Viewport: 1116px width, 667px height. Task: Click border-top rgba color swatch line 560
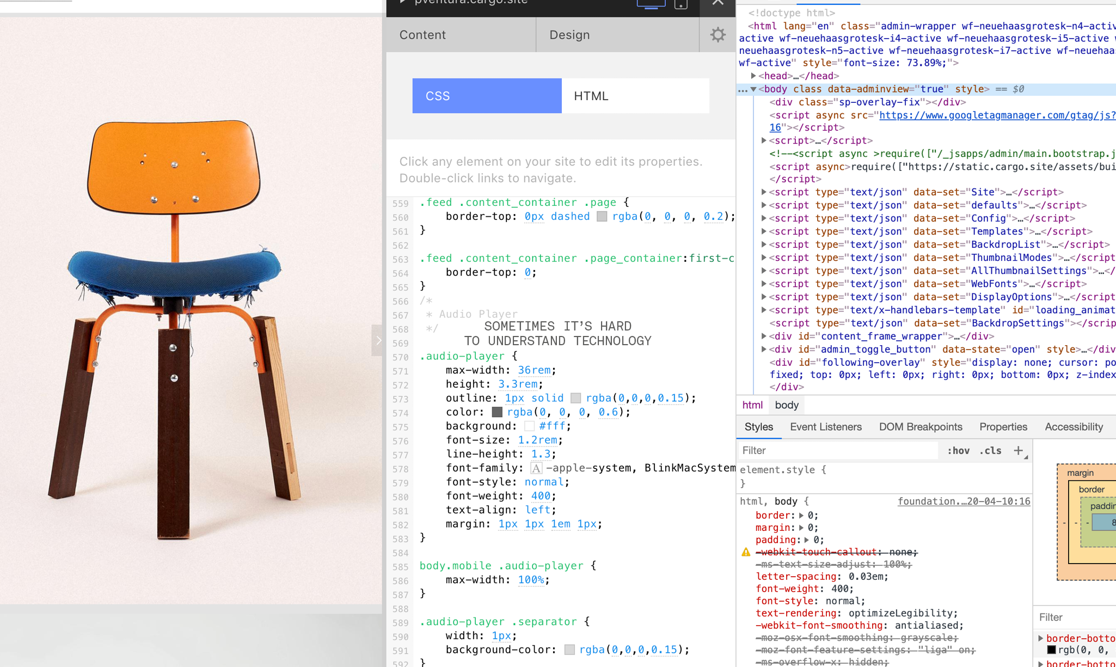click(x=602, y=216)
